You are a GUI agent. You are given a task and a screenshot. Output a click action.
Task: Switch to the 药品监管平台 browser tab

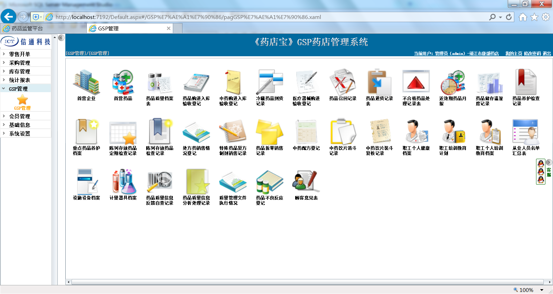[43, 28]
